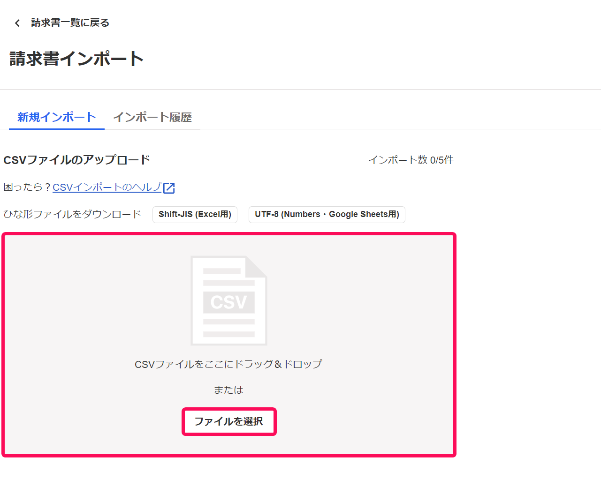Click the 請求書インポート page heading
The image size is (601, 487).
point(76,59)
